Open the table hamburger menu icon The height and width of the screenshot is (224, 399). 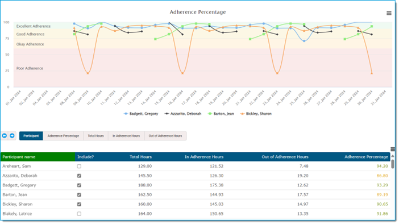point(393,149)
